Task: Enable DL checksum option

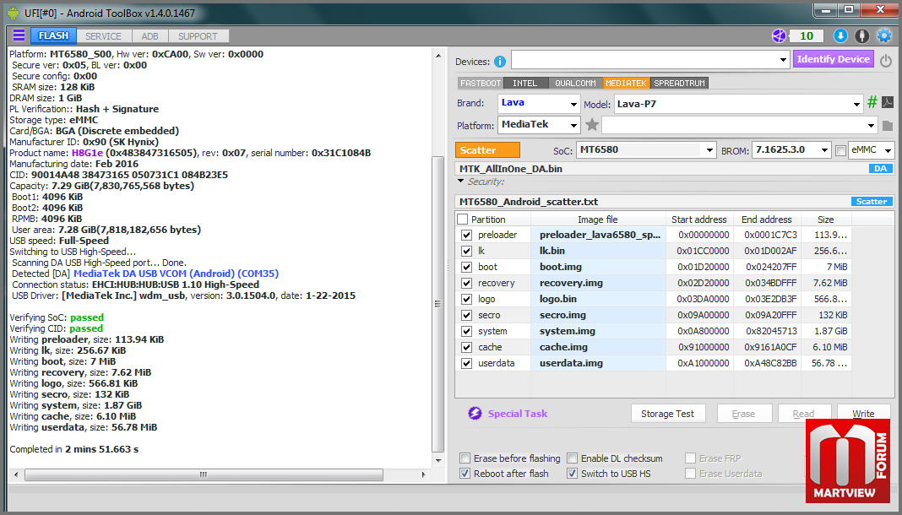Action: [573, 458]
